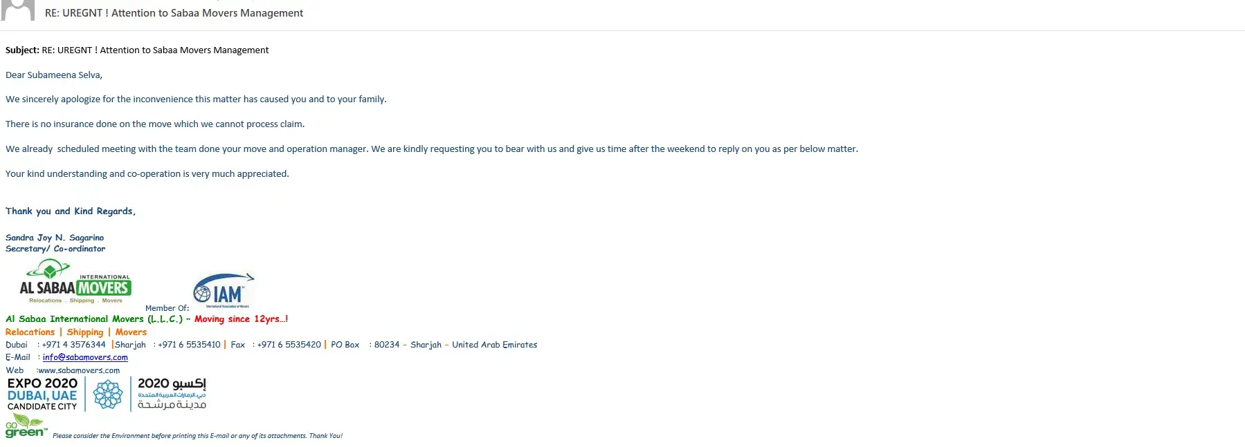Click the bold Subject line

coord(137,50)
